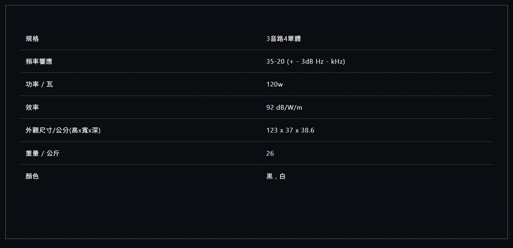
Task: Click the 123 height number
Action: point(272,130)
